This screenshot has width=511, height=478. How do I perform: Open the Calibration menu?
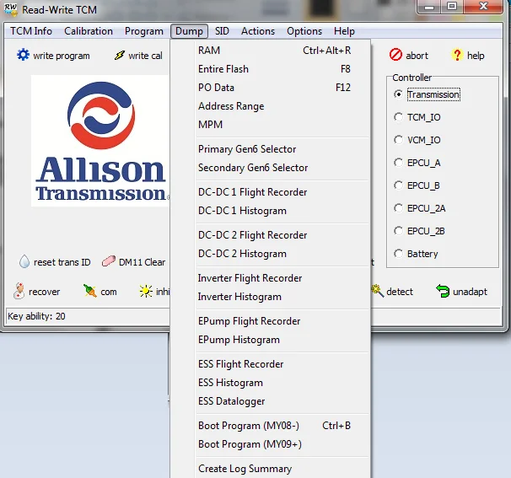point(89,31)
